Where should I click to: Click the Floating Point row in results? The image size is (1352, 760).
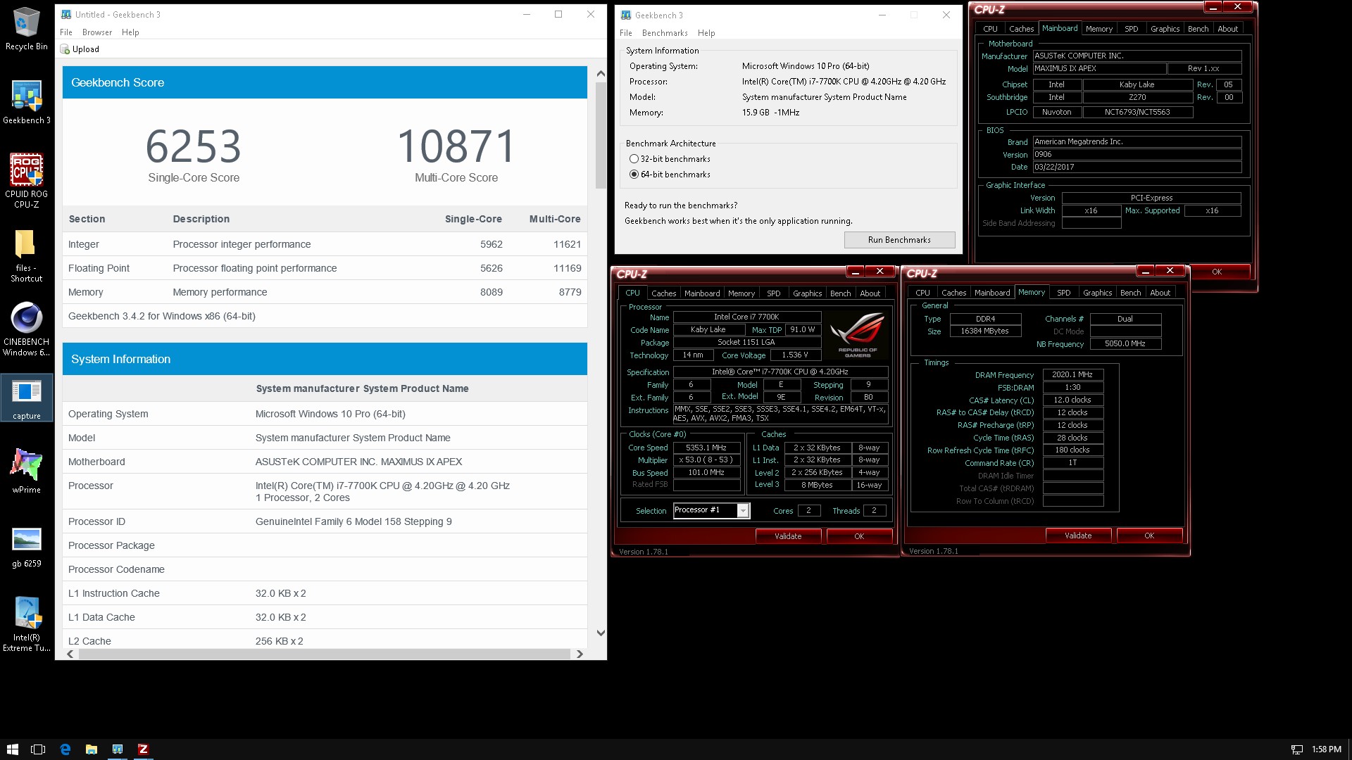tap(325, 268)
